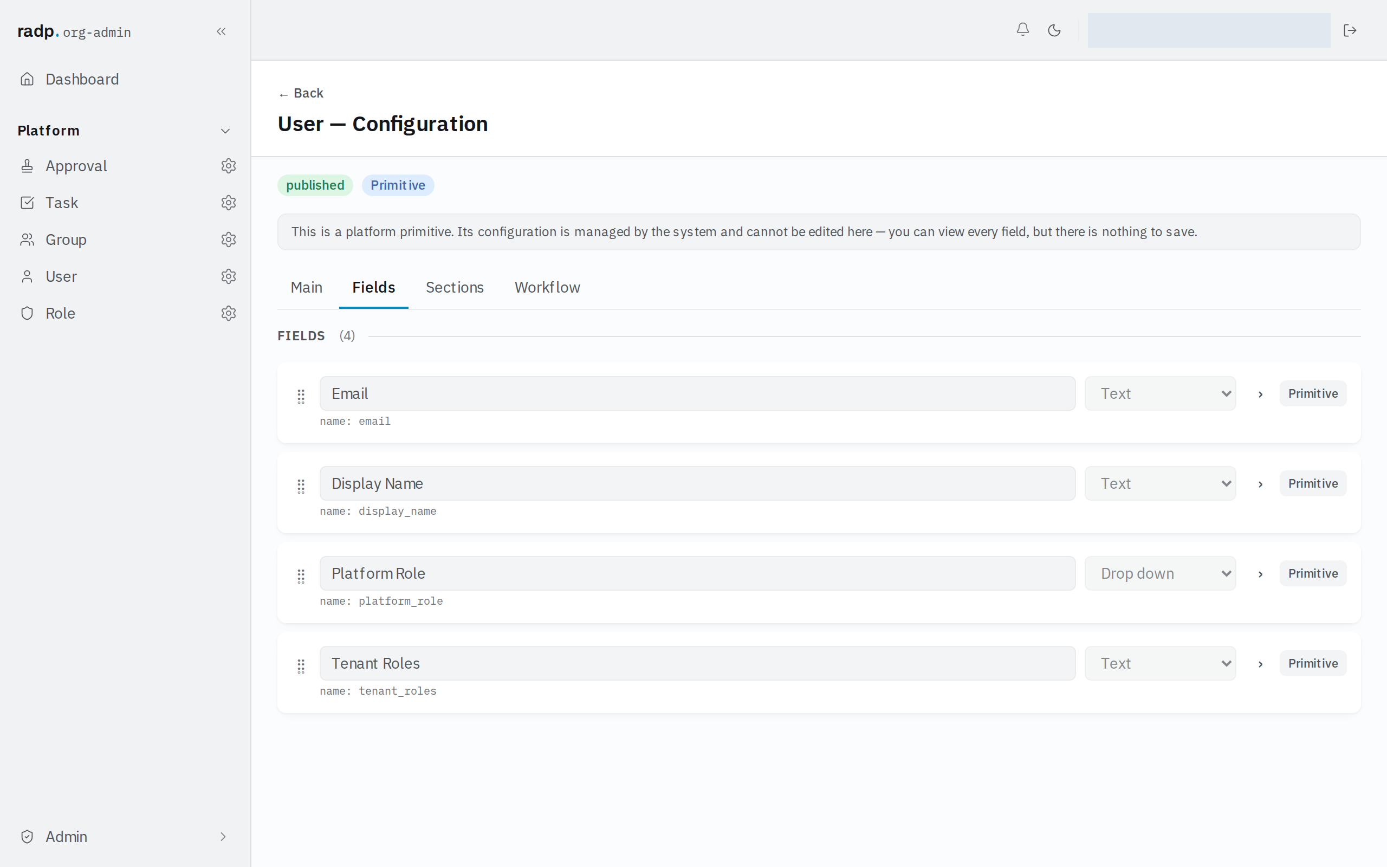
Task: Expand Tenant Roles field details chevron
Action: 1260,664
